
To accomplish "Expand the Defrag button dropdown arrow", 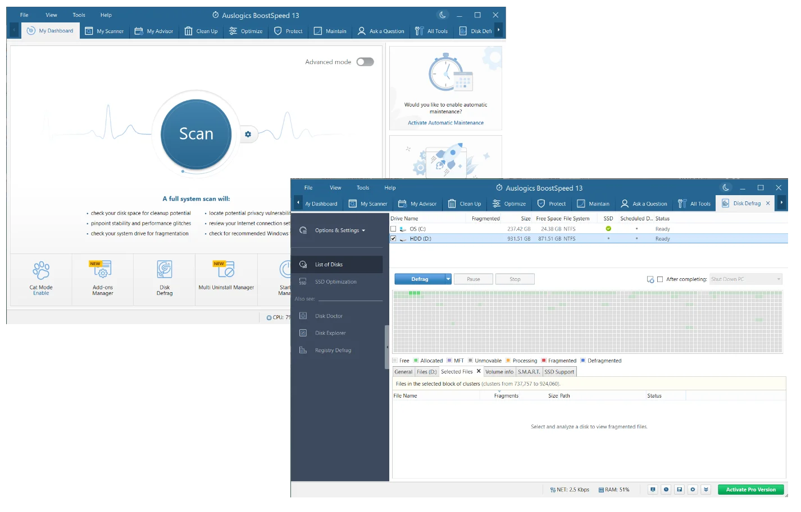I will 448,279.
